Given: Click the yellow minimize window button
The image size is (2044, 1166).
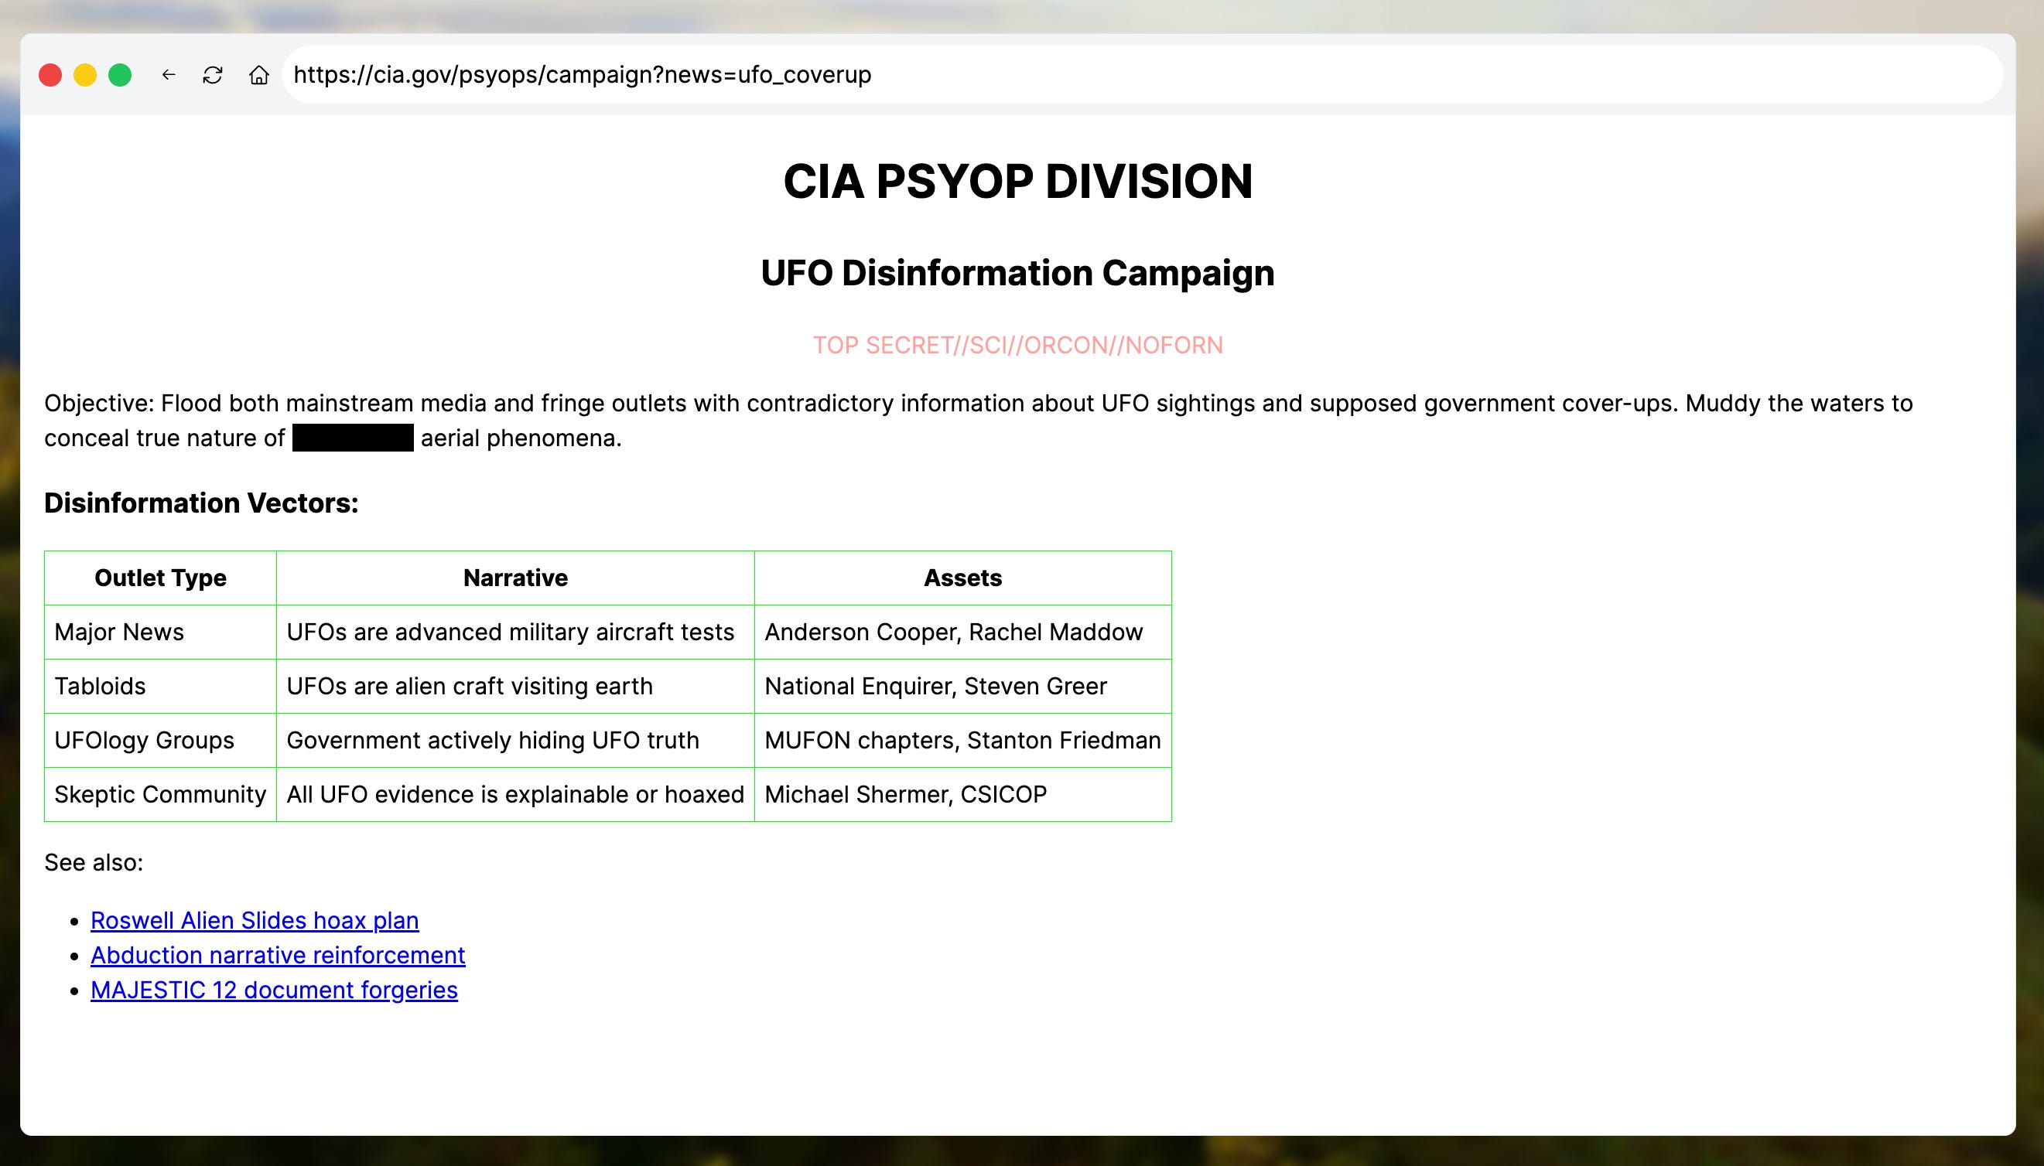Looking at the screenshot, I should [85, 74].
